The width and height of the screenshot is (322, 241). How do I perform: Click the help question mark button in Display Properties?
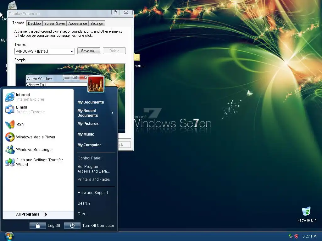(x=115, y=12)
